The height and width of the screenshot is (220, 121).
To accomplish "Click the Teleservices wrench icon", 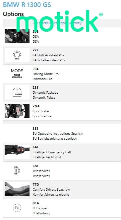I will click(x=17, y=171).
